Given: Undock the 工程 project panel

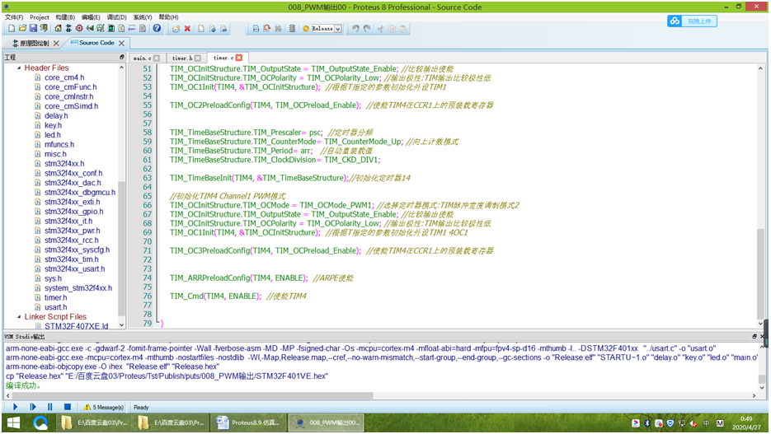Looking at the screenshot, I should coord(121,58).
